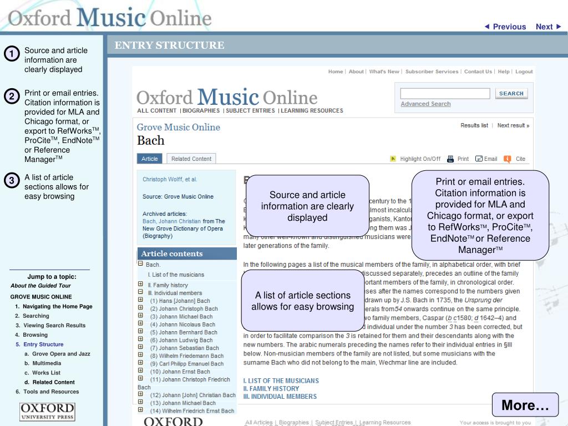Select (14) Wilhelm Friedrich Ernst Bach in contents
Viewport: 568px width, 426px height.
[x=192, y=411]
